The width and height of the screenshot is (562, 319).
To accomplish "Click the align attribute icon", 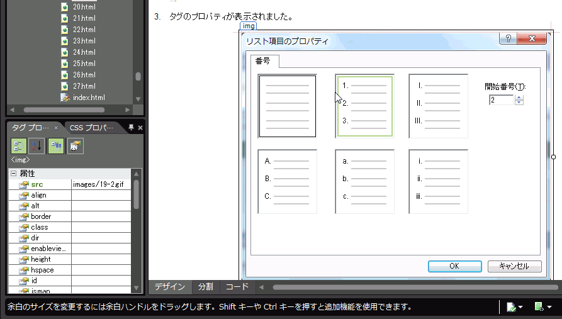I will click(24, 195).
